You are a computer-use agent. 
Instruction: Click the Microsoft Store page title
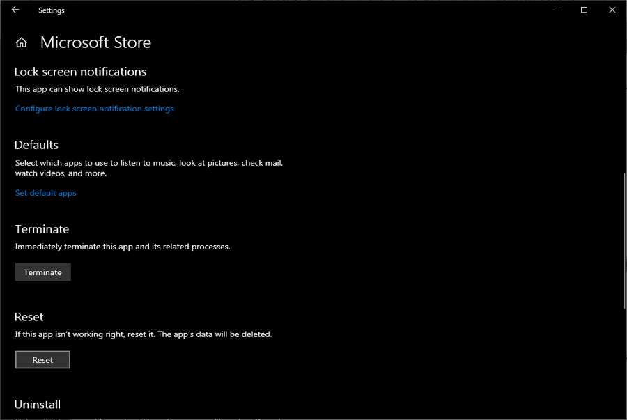95,42
